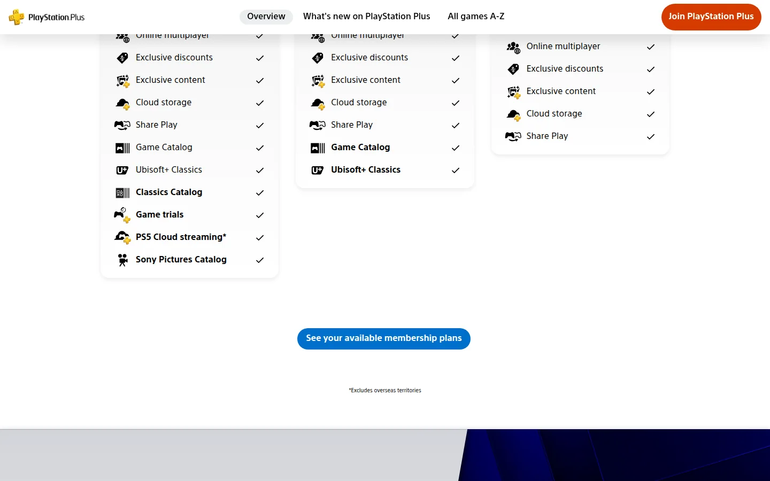Click bold 'Ubisoft+ Classics' text in middle card
The image size is (770, 481).
366,170
